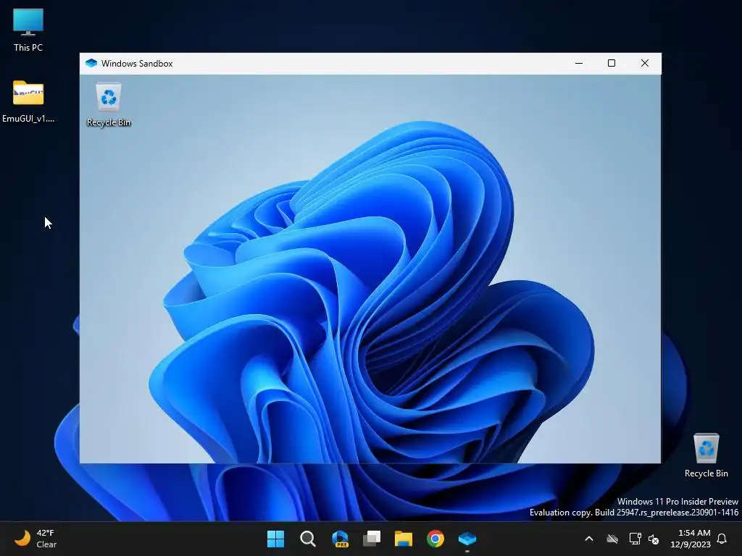Click the OneDrive tray icon

coord(612,539)
